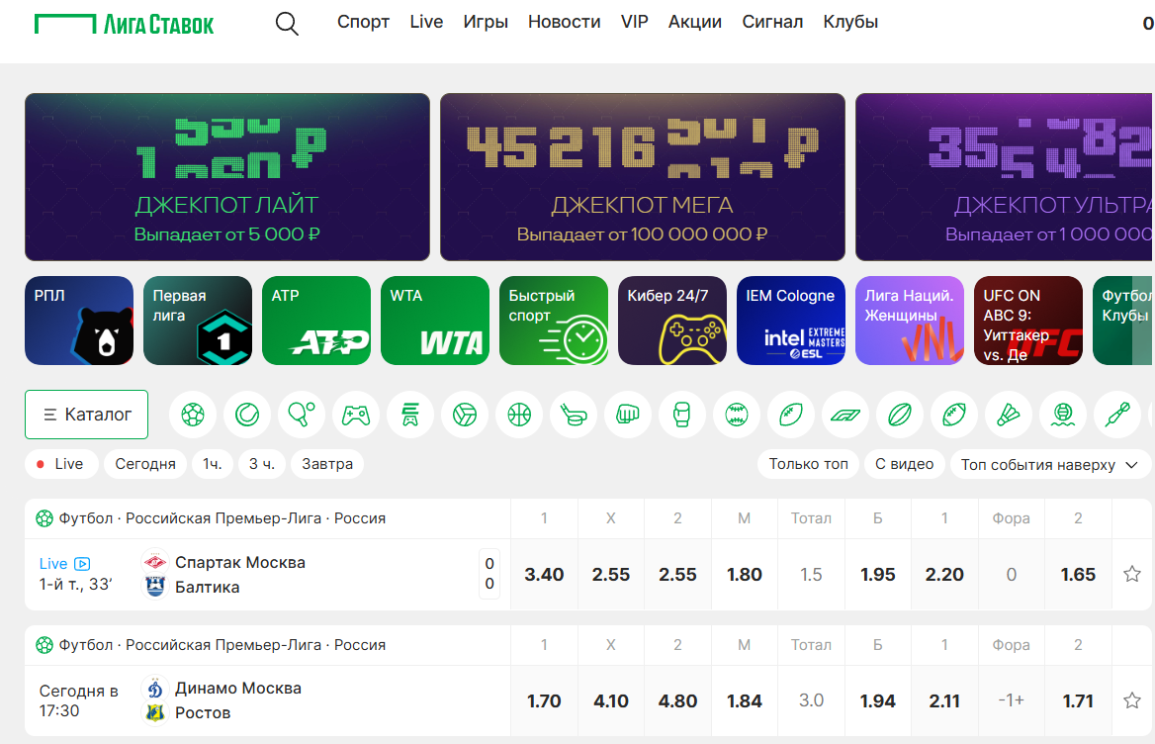Go to the Акции menu section
Image resolution: width=1155 pixels, height=744 pixels.
point(695,22)
